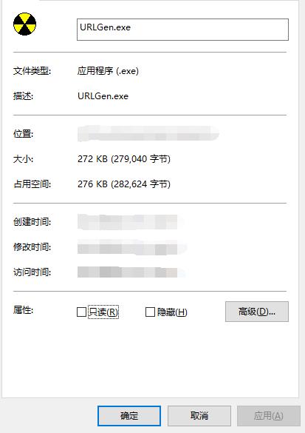The image size is (305, 433).
Task: Click the 位置 location label
Action: (x=23, y=134)
